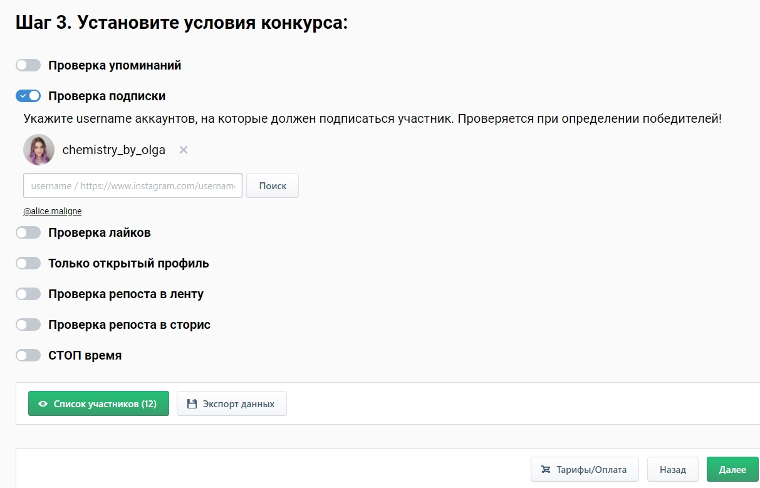Screen dimensions: 760x488
Task: Click the chemistry_by_olga avatar photo
Action: (x=39, y=150)
